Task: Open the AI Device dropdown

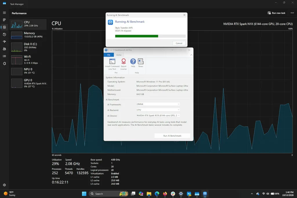Action: (158, 115)
